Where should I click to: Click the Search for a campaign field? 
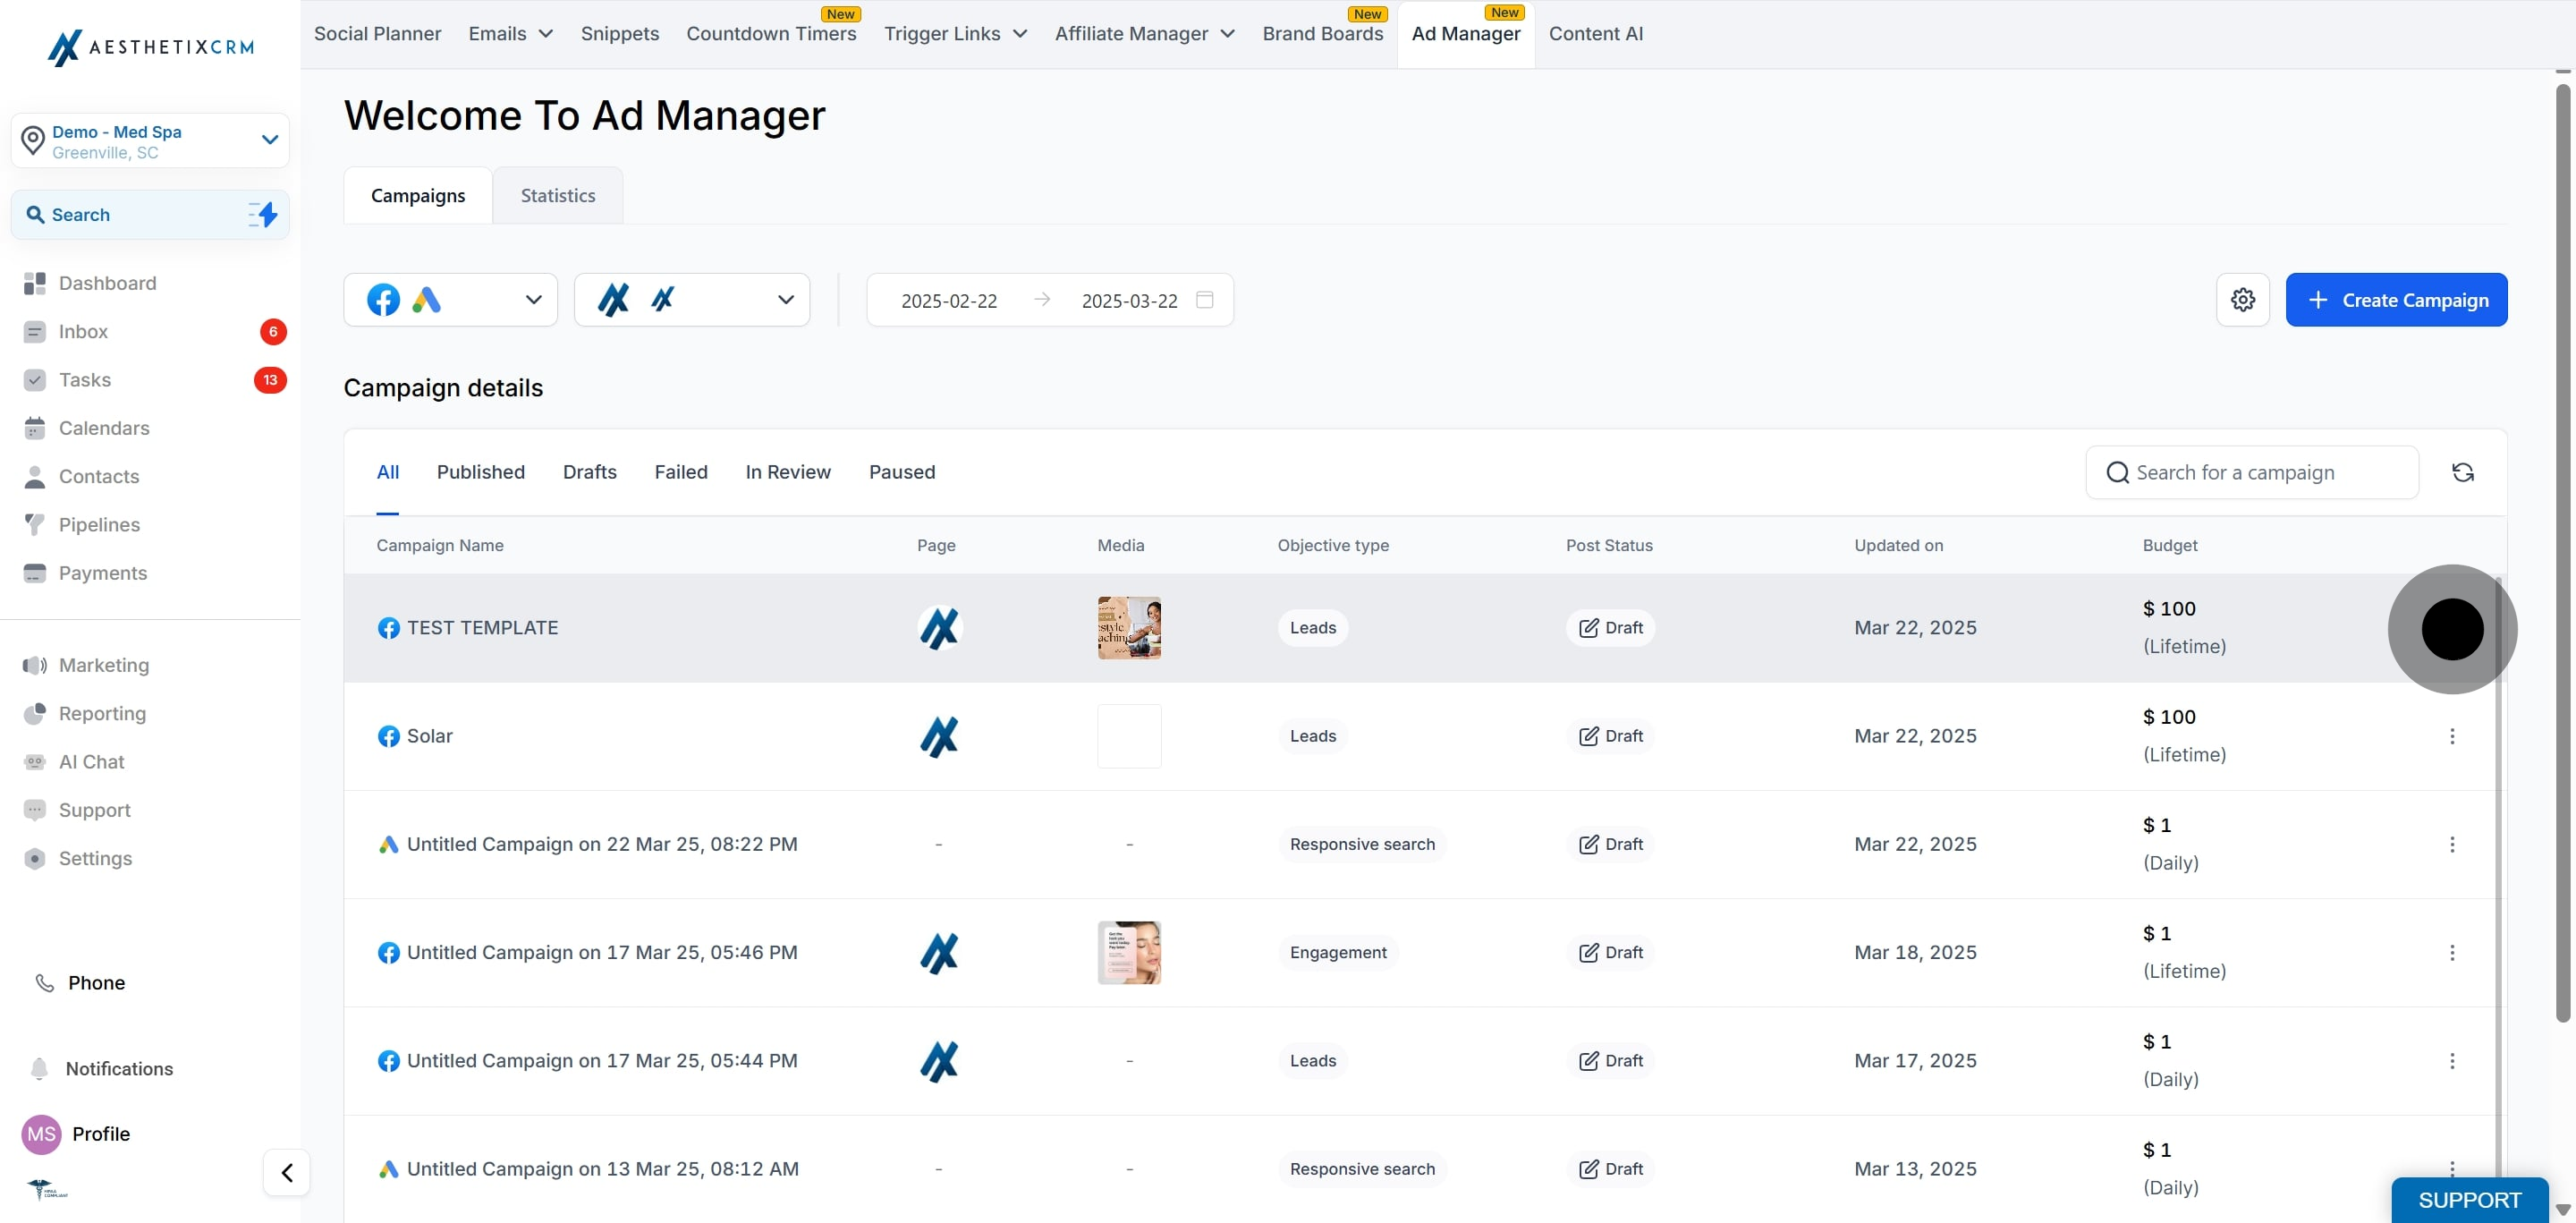coord(2251,473)
